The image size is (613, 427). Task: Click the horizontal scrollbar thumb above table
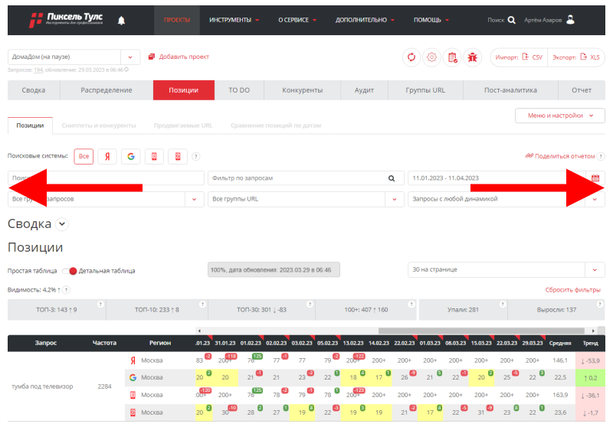[x=481, y=331]
